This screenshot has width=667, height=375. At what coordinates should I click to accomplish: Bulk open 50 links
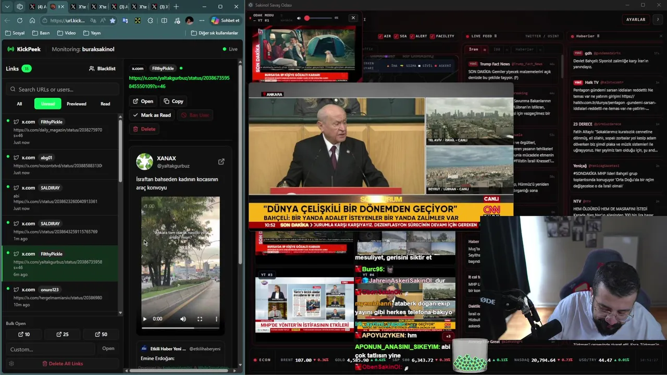[101, 334]
